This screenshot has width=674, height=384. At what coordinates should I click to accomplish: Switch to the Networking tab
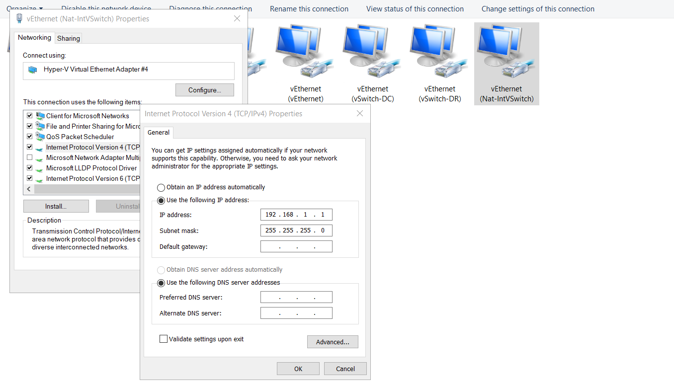34,38
